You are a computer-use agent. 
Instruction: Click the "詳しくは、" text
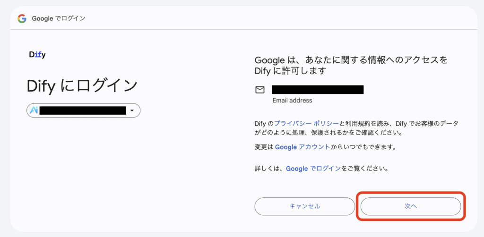pyautogui.click(x=270, y=169)
